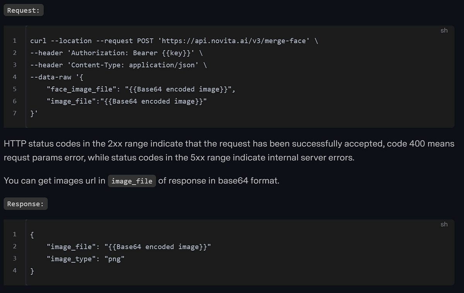Click line number 1 of request code
This screenshot has height=293, width=464.
(x=15, y=41)
